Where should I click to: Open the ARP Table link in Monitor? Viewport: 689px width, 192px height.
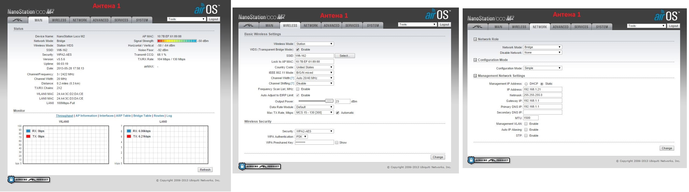[123, 116]
